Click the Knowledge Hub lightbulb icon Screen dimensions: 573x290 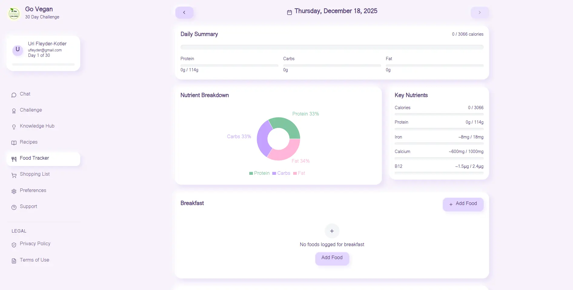pos(14,127)
